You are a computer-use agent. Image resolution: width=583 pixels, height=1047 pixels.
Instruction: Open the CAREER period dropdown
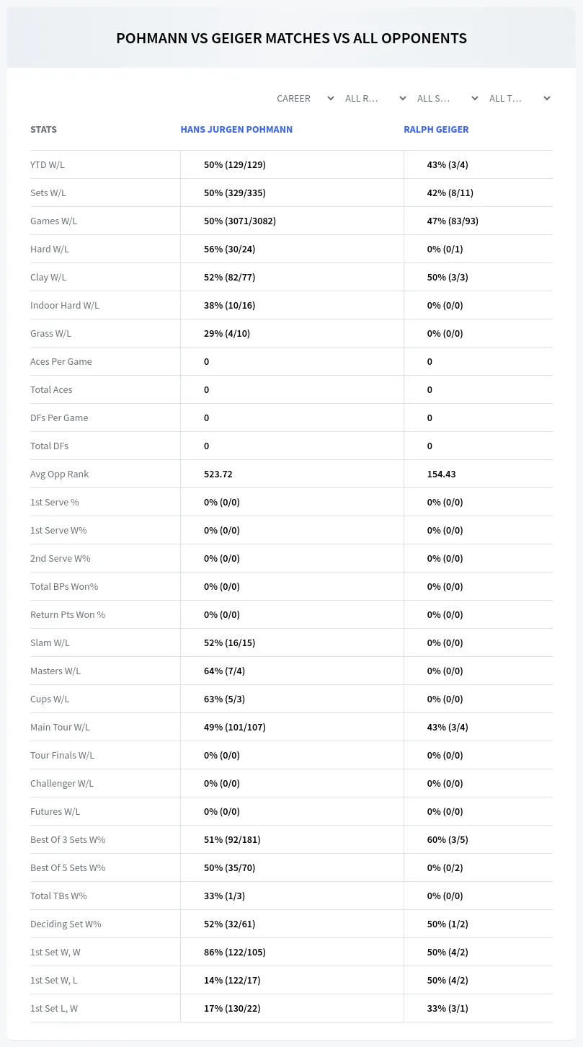(305, 98)
